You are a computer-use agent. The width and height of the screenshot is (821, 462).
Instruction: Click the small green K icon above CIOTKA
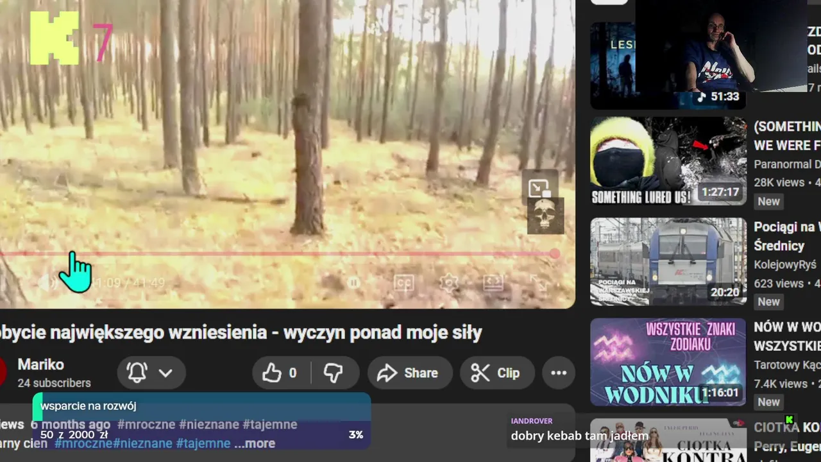tap(790, 420)
